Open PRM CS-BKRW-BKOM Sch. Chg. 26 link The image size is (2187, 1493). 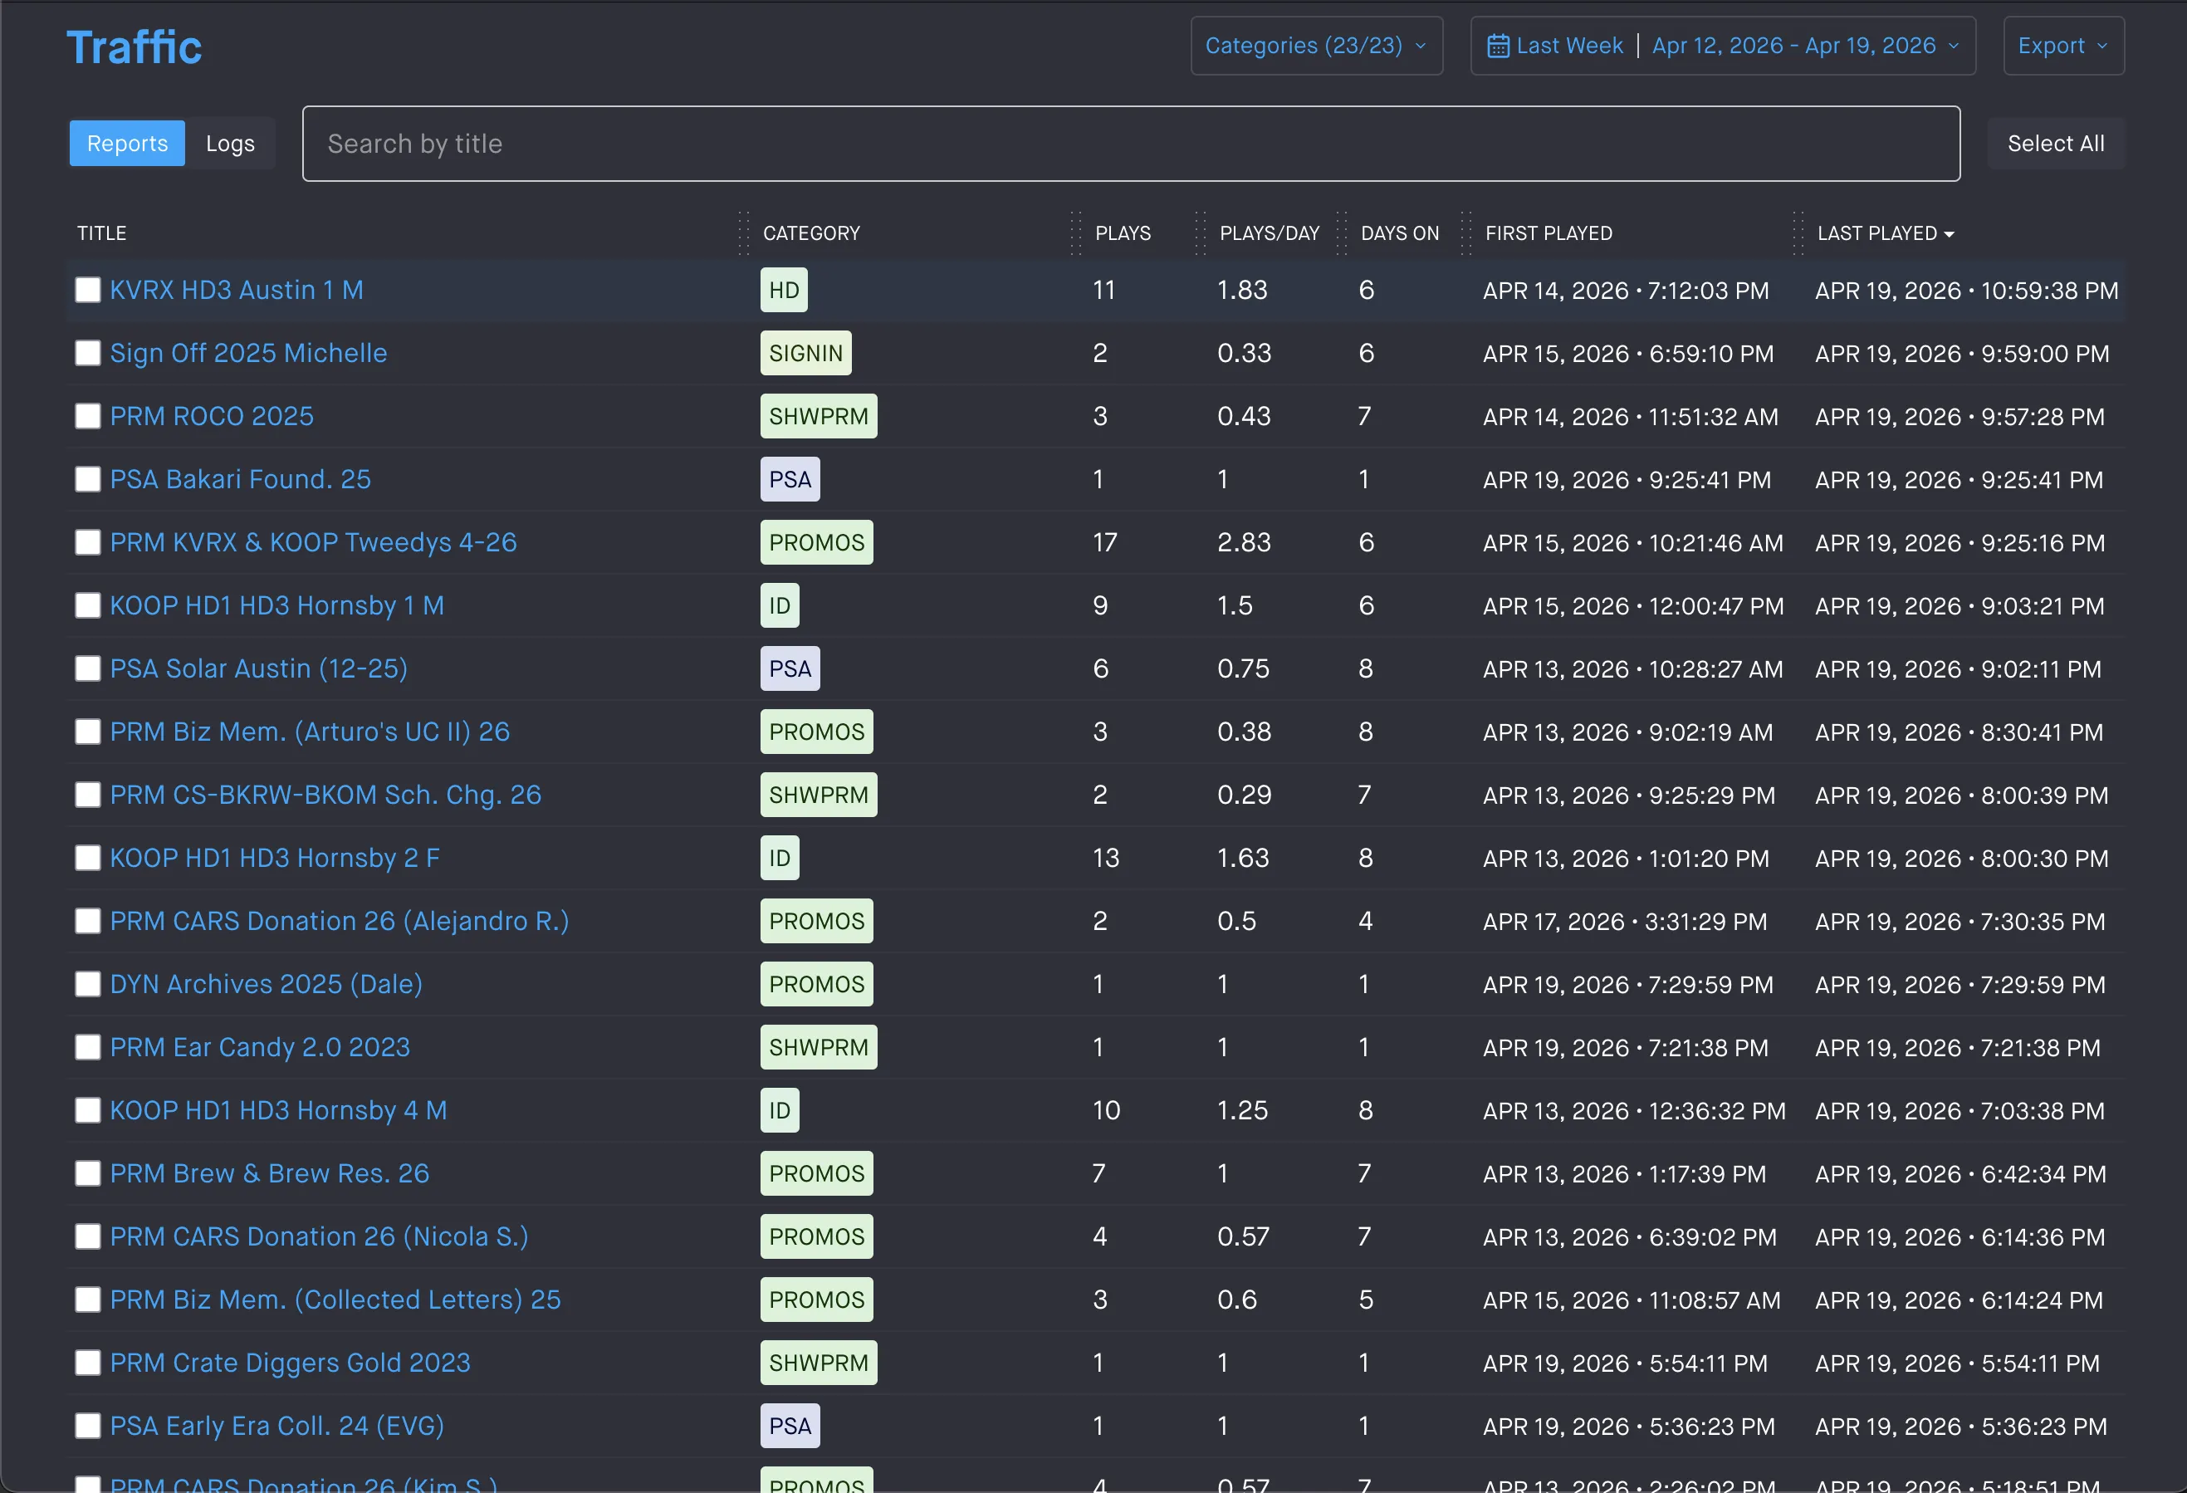[325, 795]
